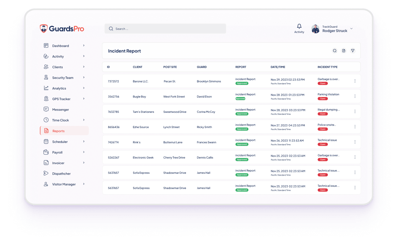The image size is (397, 244).
Task: Open the three-dot menu on the Rink's row
Action: 355,142
